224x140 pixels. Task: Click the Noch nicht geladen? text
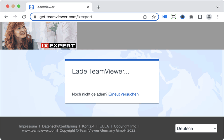click(90, 94)
